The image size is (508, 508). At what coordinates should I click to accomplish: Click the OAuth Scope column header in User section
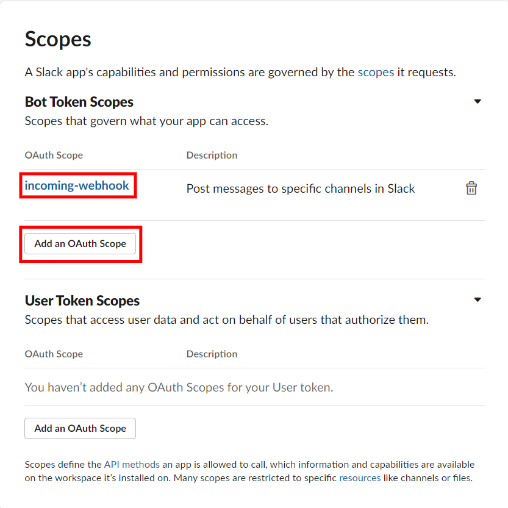54,354
